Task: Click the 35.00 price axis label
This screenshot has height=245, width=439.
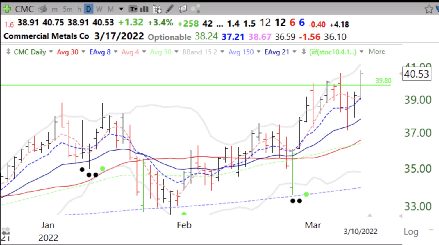Action: (x=418, y=169)
